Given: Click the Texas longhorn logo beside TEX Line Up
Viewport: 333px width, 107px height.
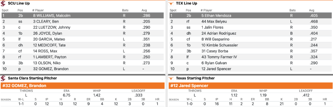Looking at the screenshot, I should tap(171, 3).
